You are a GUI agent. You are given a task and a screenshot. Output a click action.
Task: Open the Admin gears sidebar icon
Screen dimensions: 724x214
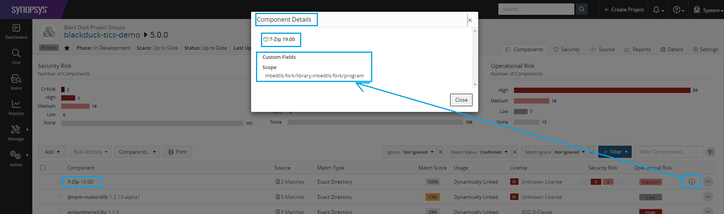[16, 158]
